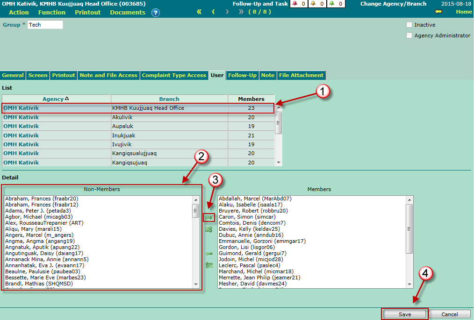Screen dimensions: 474x320
Task: Enable the Inactive checkbox
Action: [x=409, y=25]
